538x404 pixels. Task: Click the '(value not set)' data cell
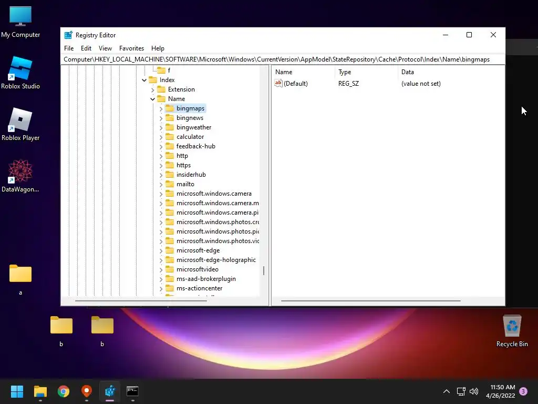point(421,84)
